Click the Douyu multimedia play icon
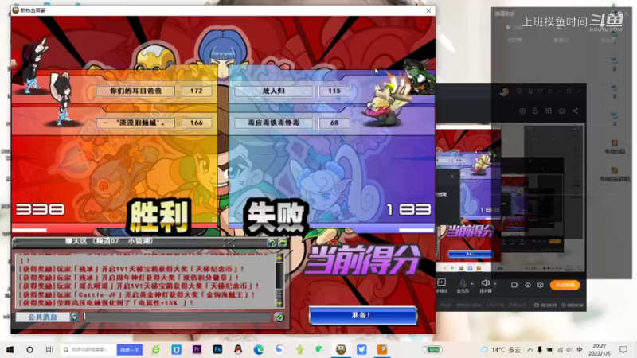This screenshot has height=358, width=637. click(x=442, y=282)
